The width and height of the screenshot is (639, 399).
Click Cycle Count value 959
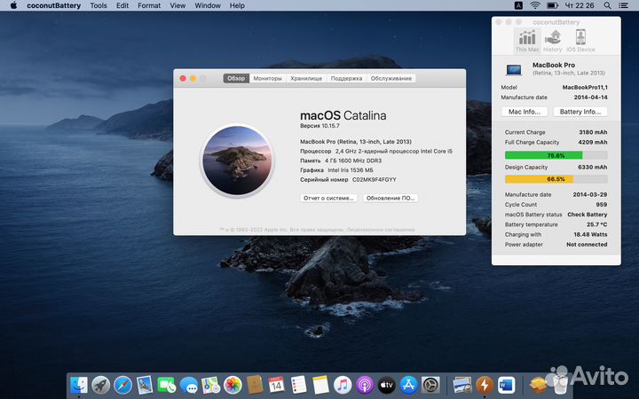click(602, 205)
